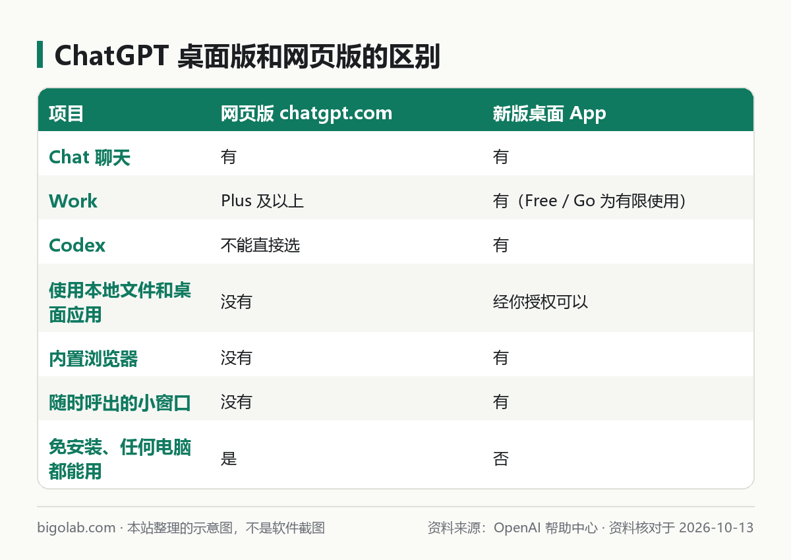Click "没有" in the 使用本地文件和桌面应用 row

237,302
